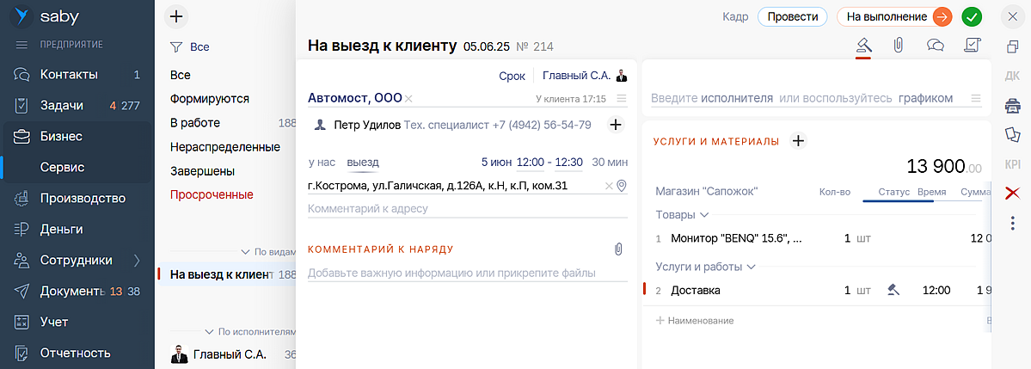The image size is (1031, 369).
Task: Click the Провести button
Action: [x=792, y=16]
